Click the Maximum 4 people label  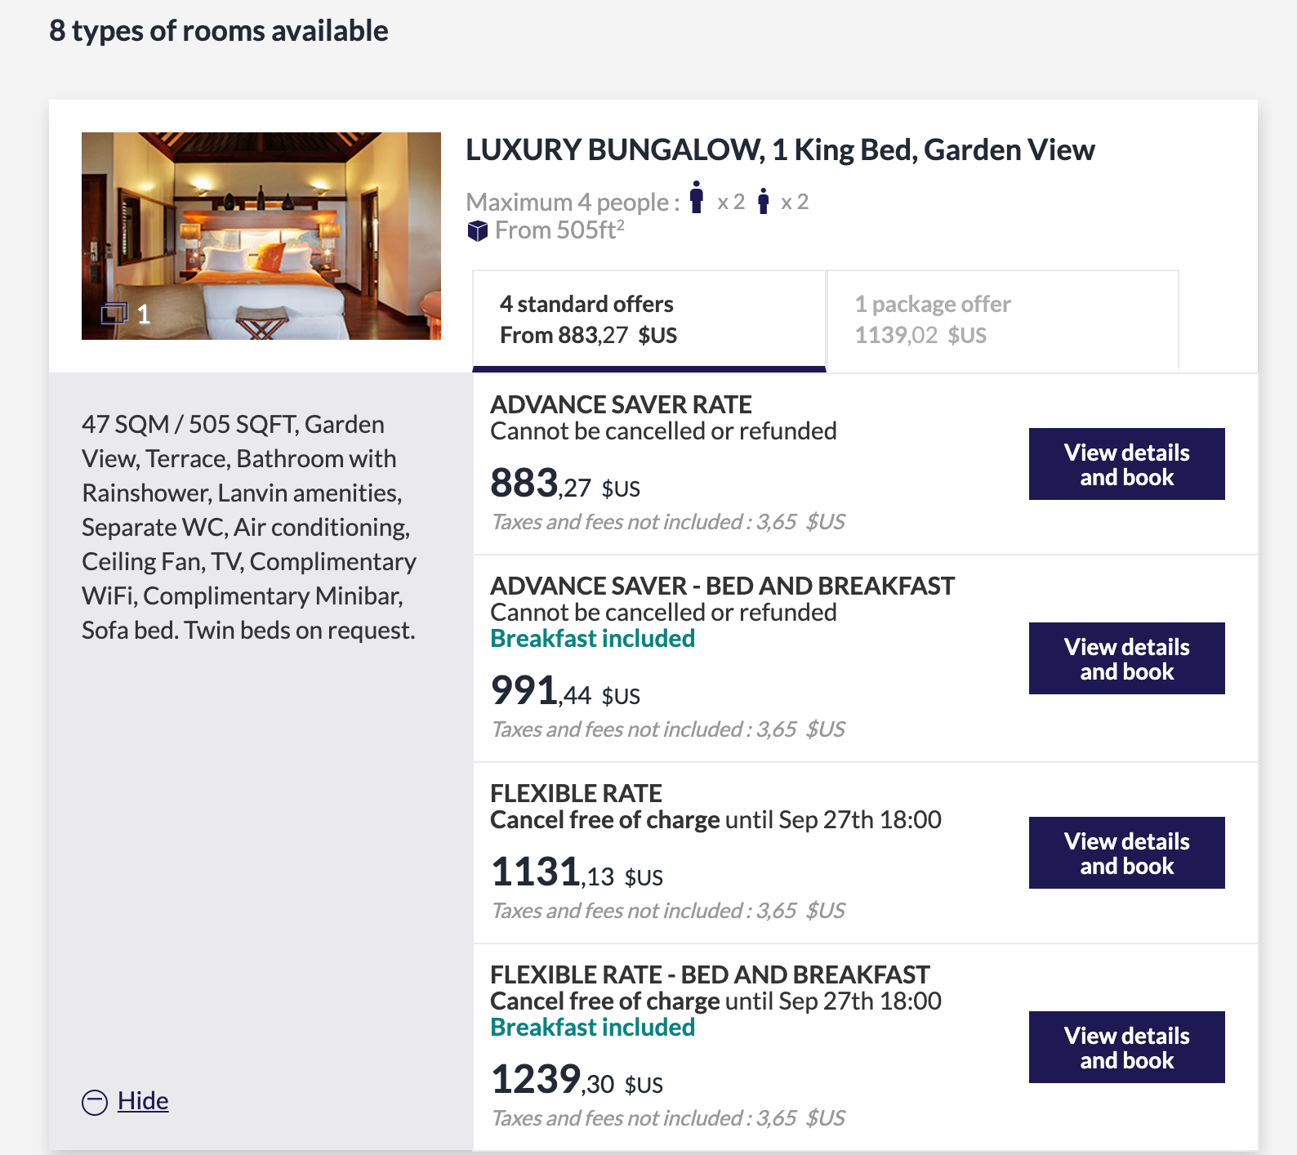tap(572, 202)
